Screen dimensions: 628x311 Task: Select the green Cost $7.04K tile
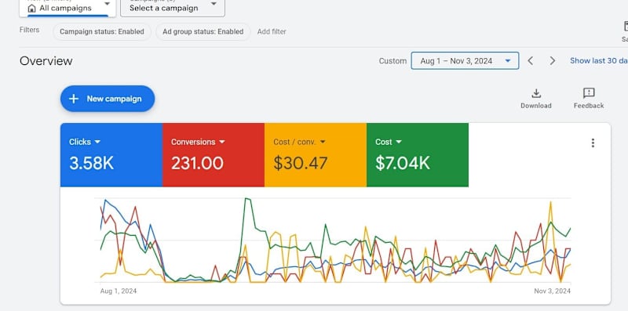point(418,154)
